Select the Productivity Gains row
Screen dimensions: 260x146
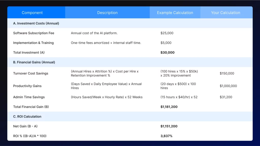tap(27, 86)
